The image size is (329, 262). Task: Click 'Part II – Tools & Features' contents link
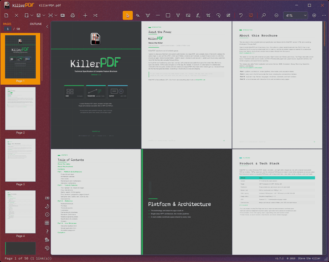(68, 185)
